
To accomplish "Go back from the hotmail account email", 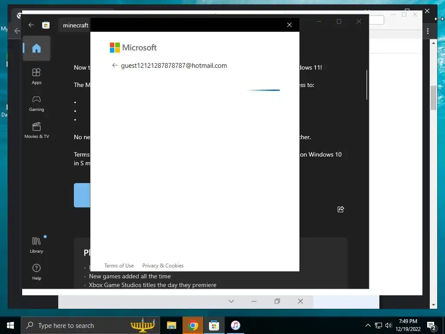I will point(115,66).
